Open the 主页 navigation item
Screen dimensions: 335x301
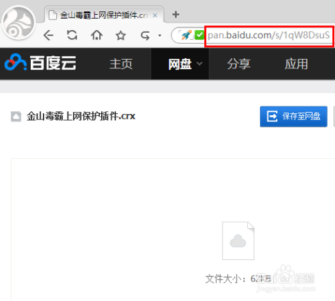pos(121,64)
